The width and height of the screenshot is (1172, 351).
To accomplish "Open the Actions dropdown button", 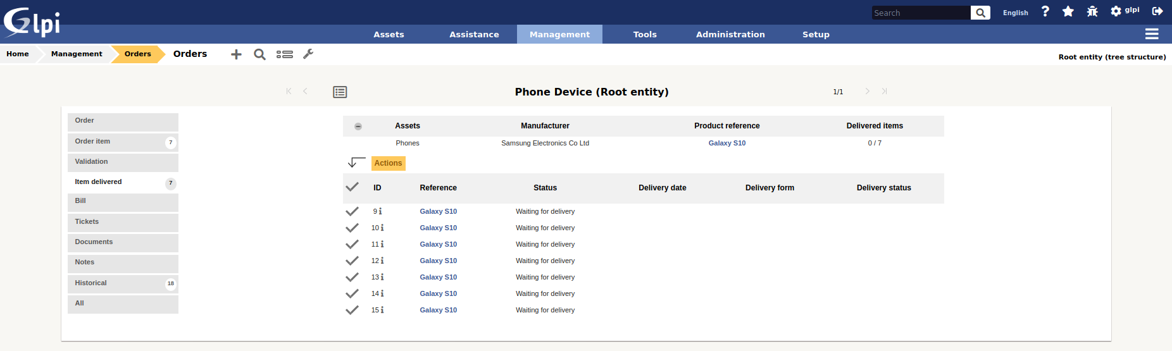I will click(388, 163).
